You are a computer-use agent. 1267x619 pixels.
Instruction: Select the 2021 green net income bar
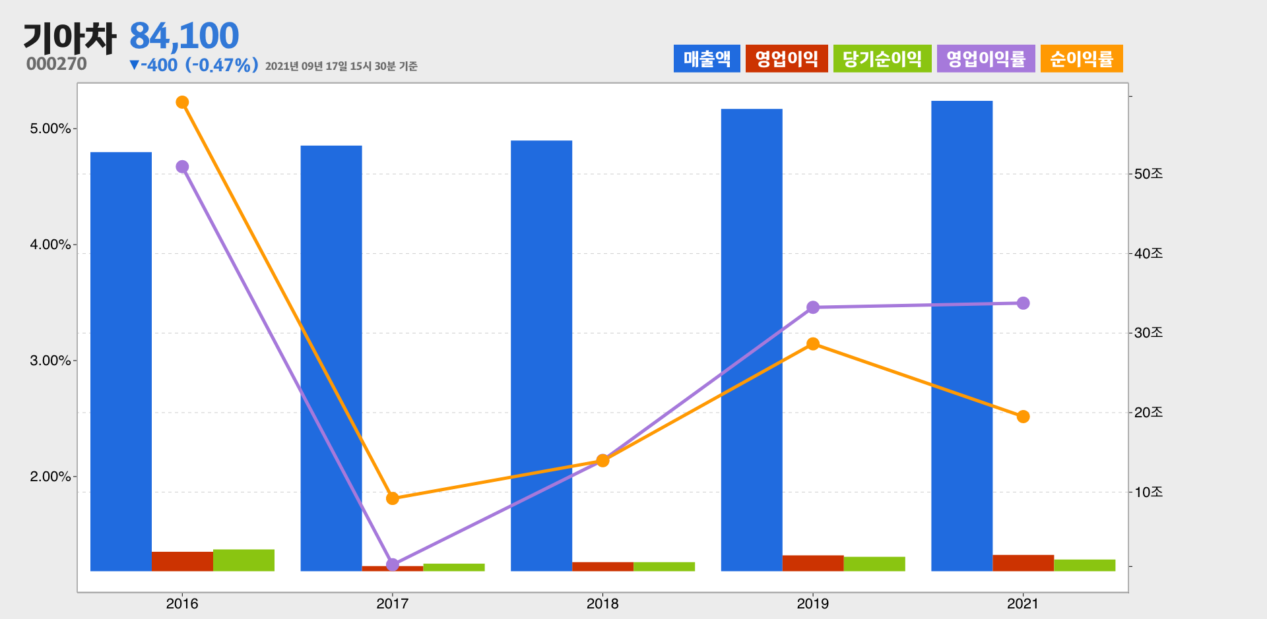pyautogui.click(x=1084, y=565)
